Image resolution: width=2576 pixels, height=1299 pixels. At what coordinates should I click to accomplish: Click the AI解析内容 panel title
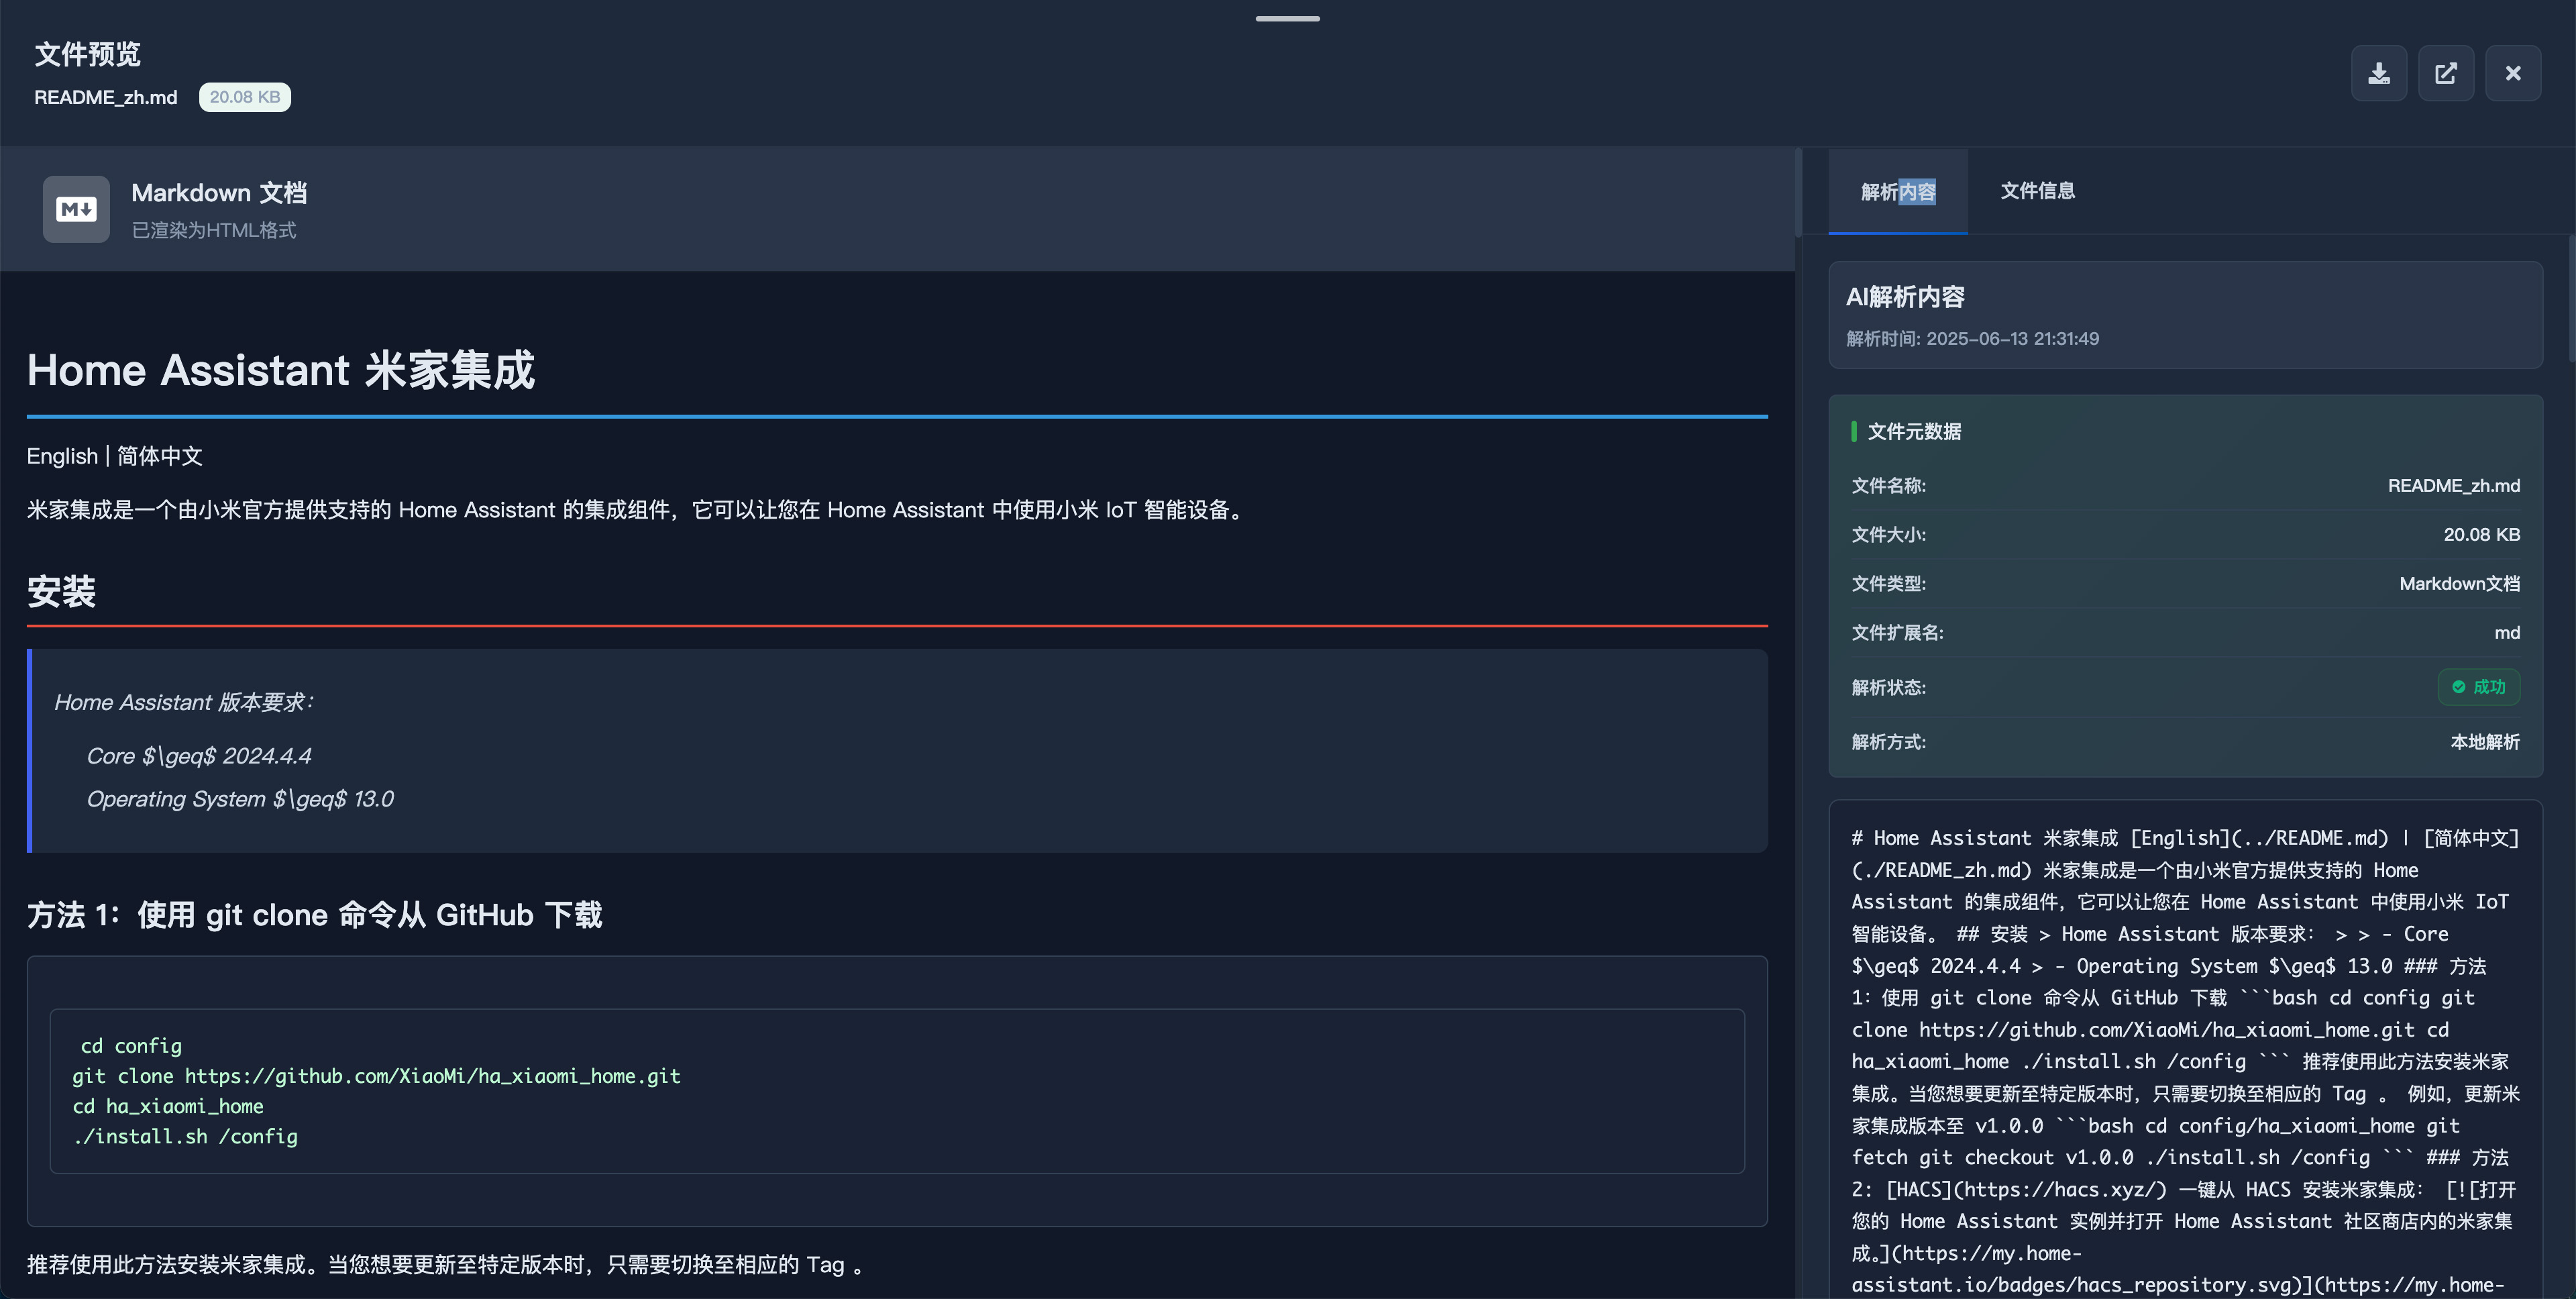tap(1905, 297)
